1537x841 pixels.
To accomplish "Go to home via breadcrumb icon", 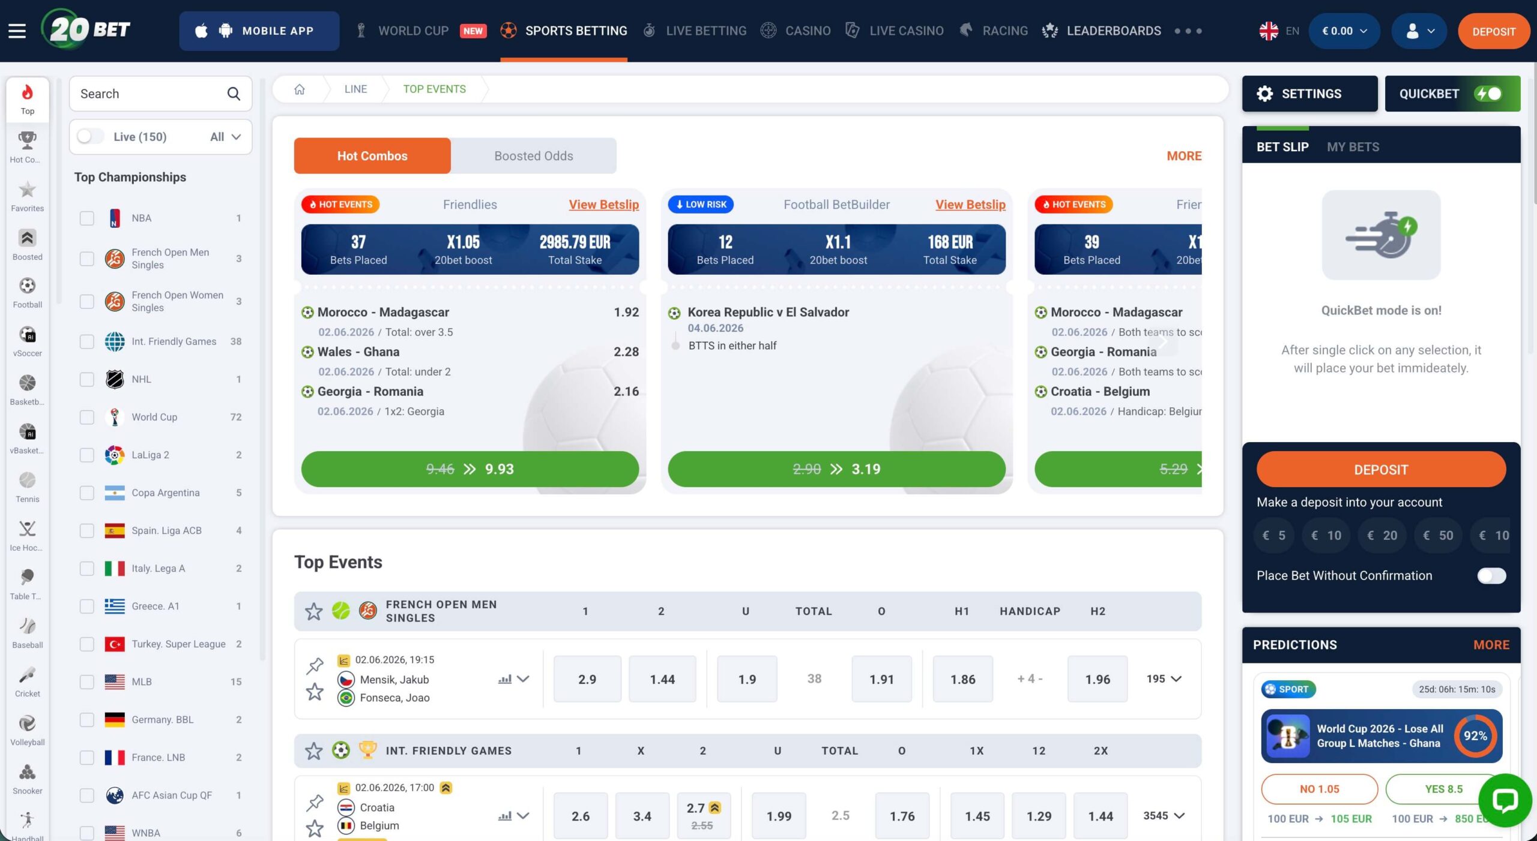I will tap(299, 89).
